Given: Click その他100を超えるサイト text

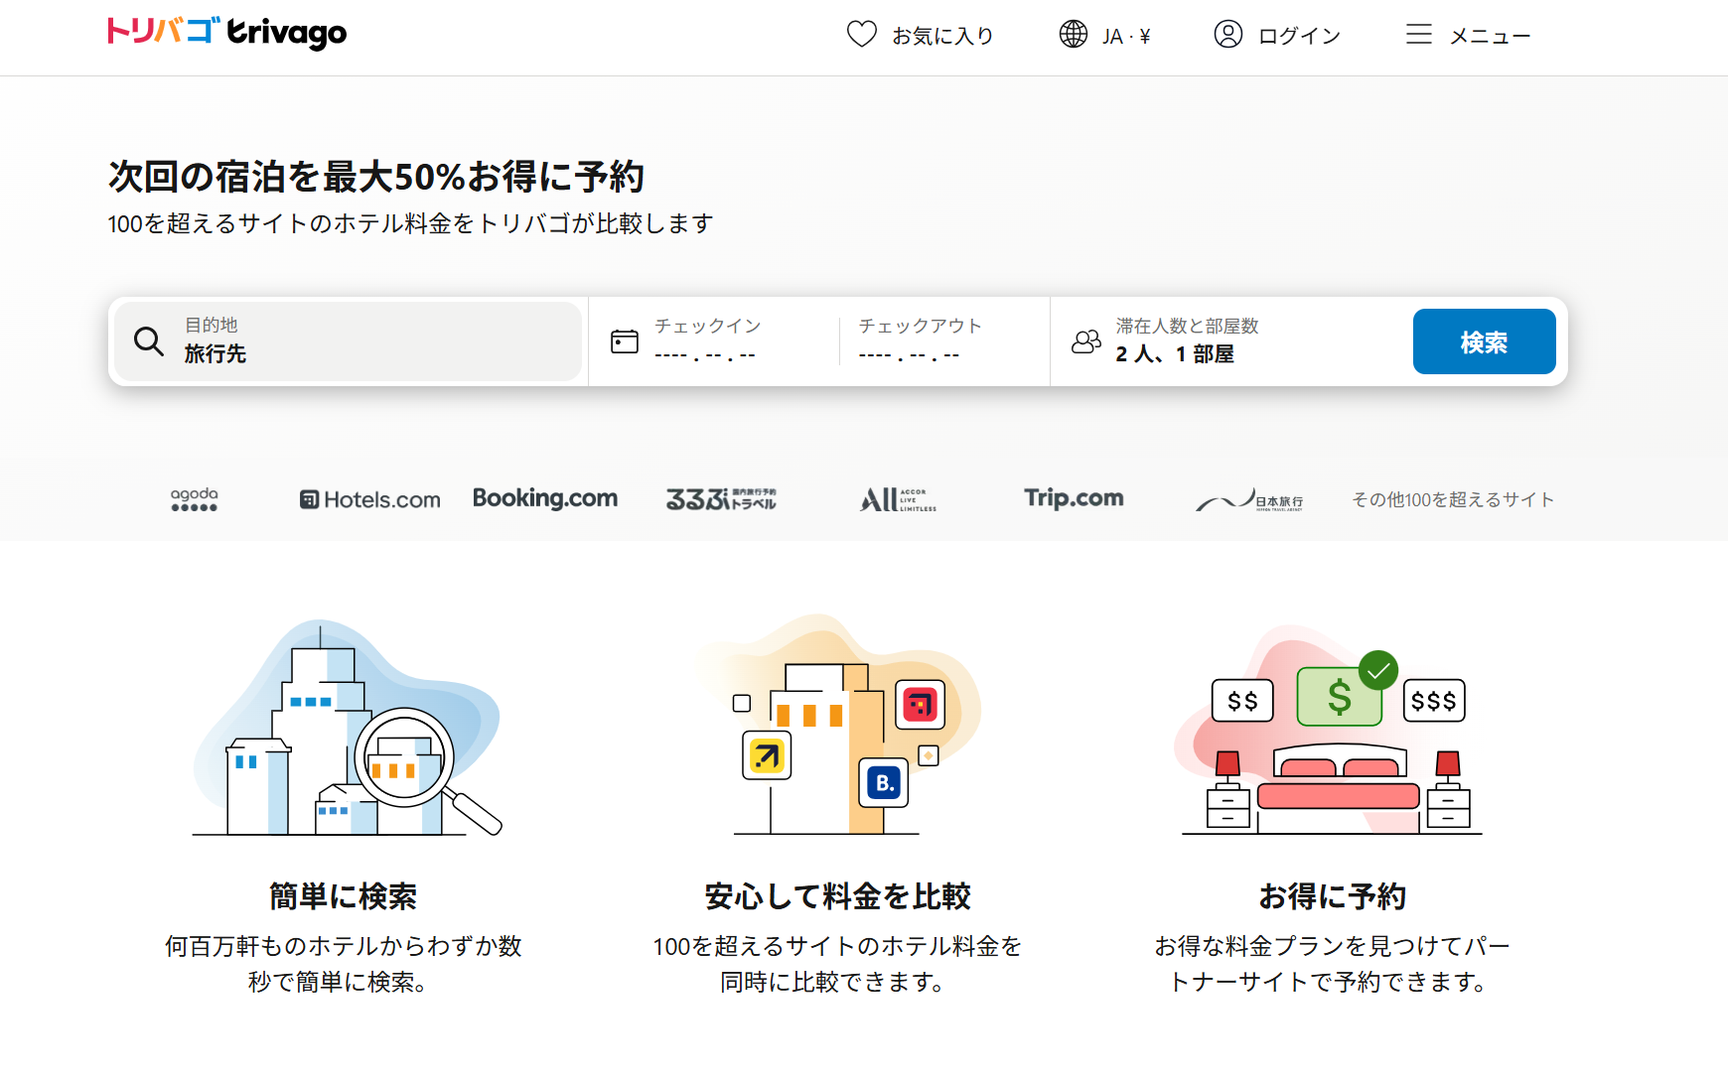Looking at the screenshot, I should coord(1453,500).
